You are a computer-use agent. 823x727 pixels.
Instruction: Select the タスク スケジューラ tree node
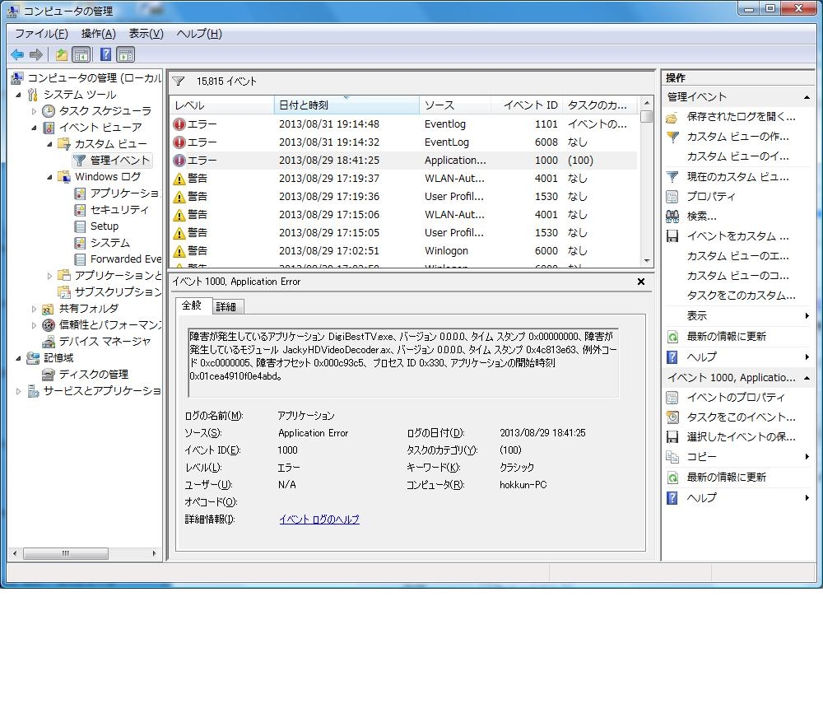[105, 111]
